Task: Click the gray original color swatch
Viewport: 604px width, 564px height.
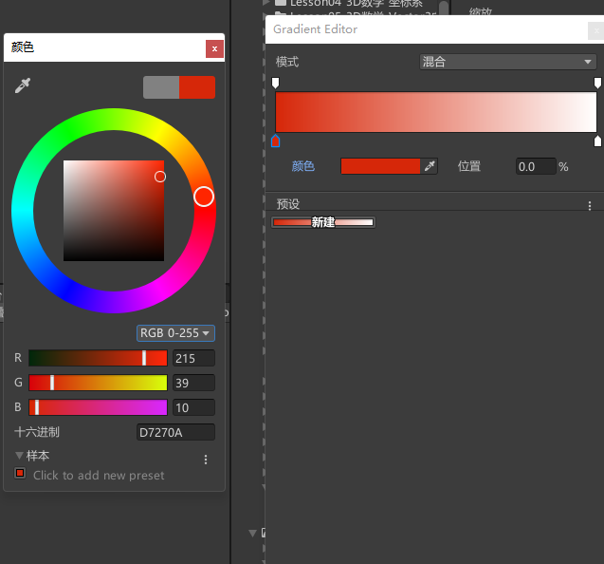Action: (161, 87)
